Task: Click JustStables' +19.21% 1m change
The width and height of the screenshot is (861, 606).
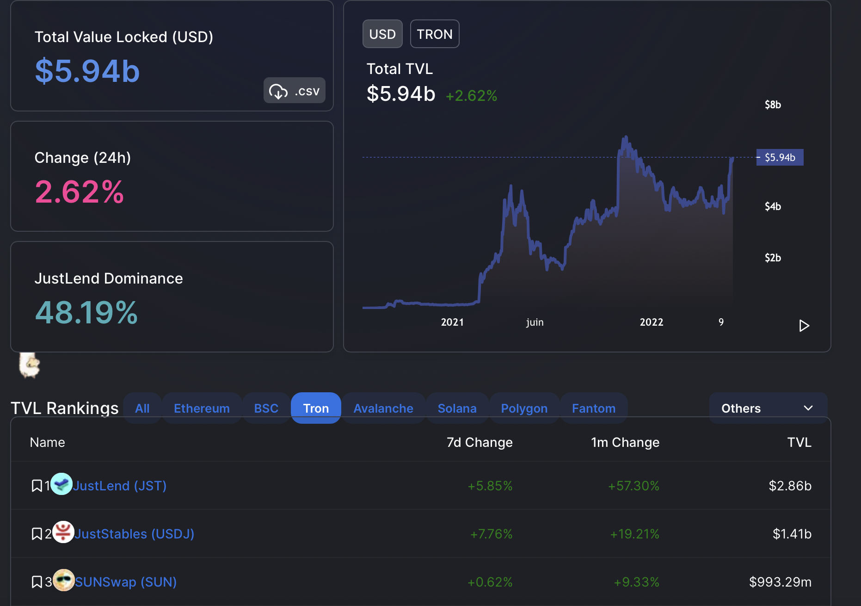Action: tap(635, 534)
